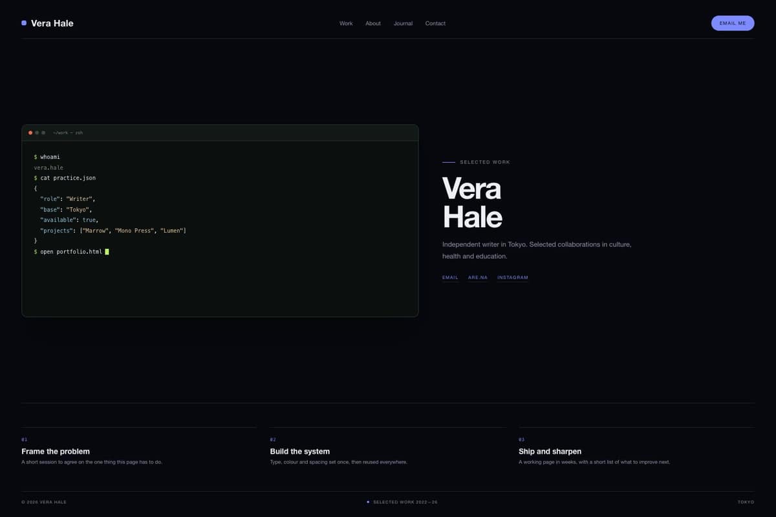
Task: Click the "A working page in weeks" description
Action: [x=594, y=462]
